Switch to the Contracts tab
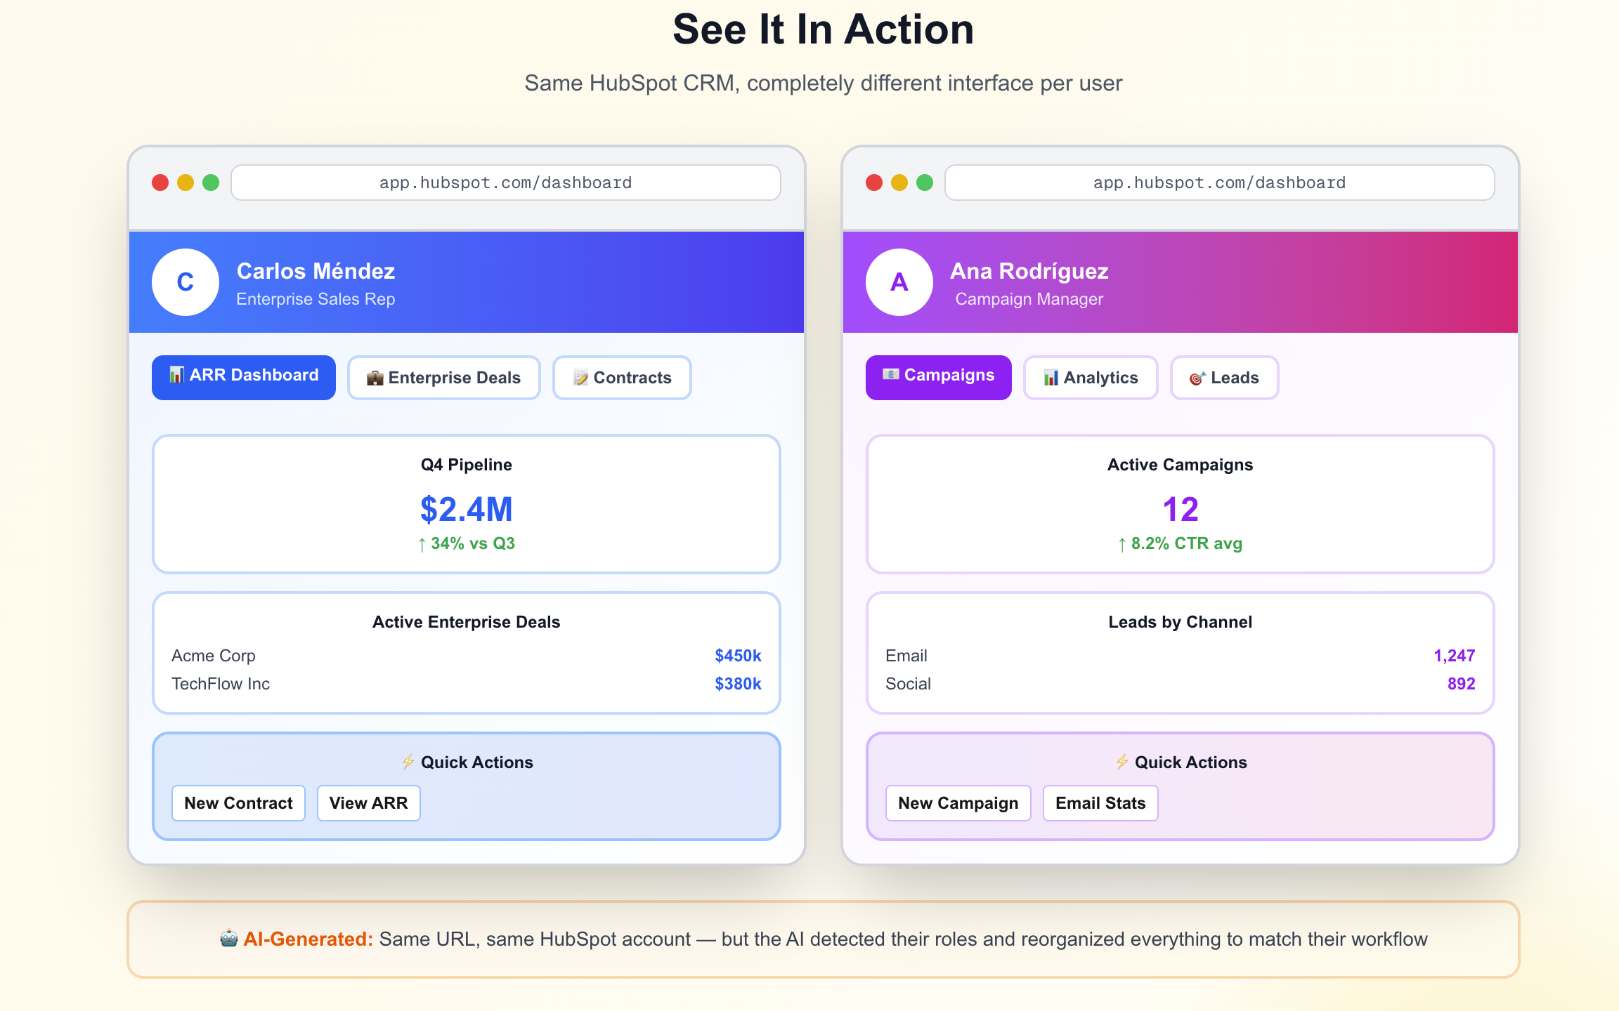The image size is (1619, 1011). (622, 377)
